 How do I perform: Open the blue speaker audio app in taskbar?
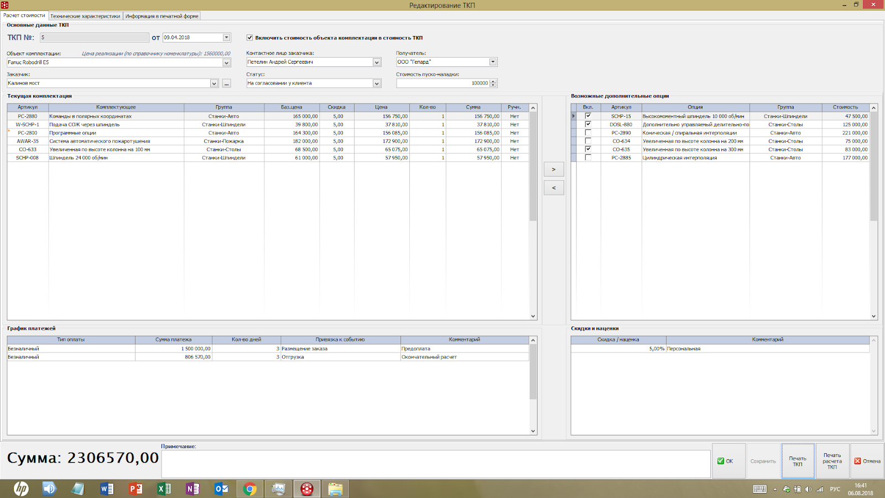pos(49,489)
